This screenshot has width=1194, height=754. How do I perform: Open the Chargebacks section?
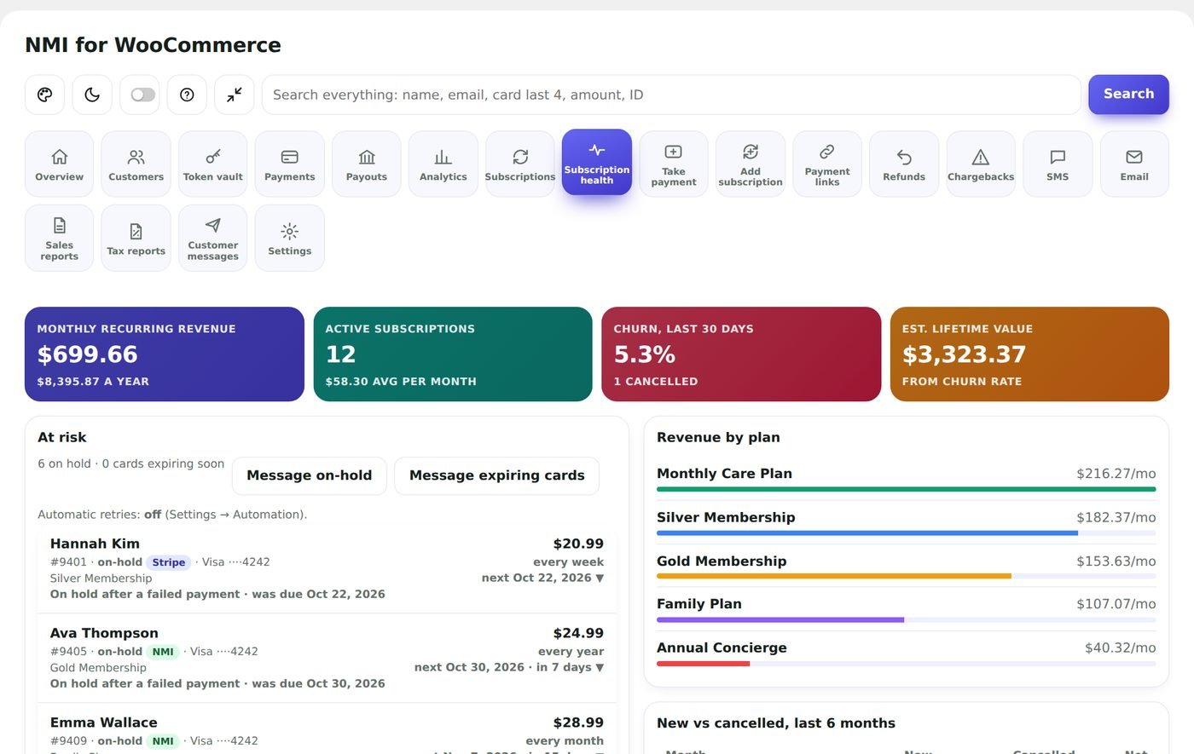coord(981,164)
